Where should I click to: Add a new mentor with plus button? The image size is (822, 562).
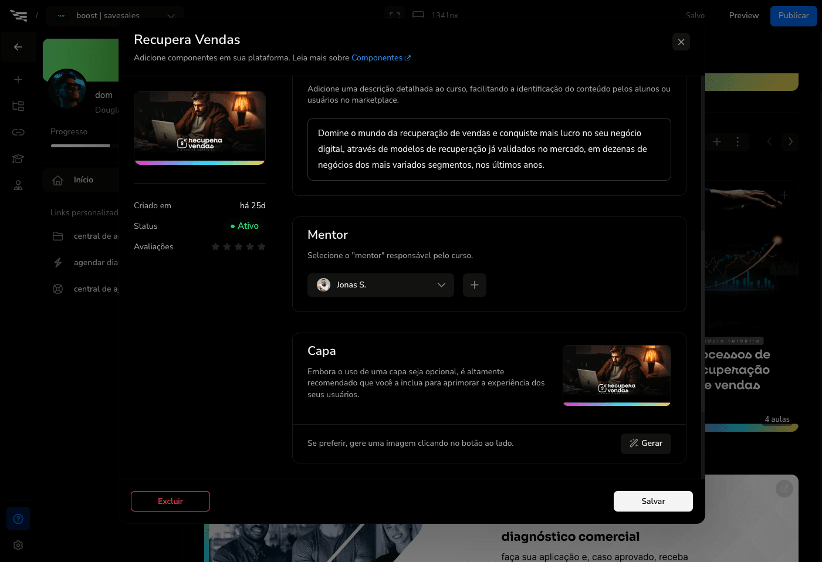click(x=474, y=285)
